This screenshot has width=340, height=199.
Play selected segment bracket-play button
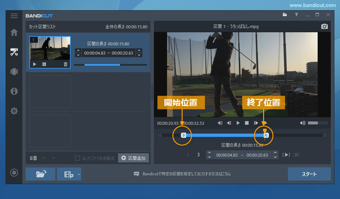click(x=286, y=155)
